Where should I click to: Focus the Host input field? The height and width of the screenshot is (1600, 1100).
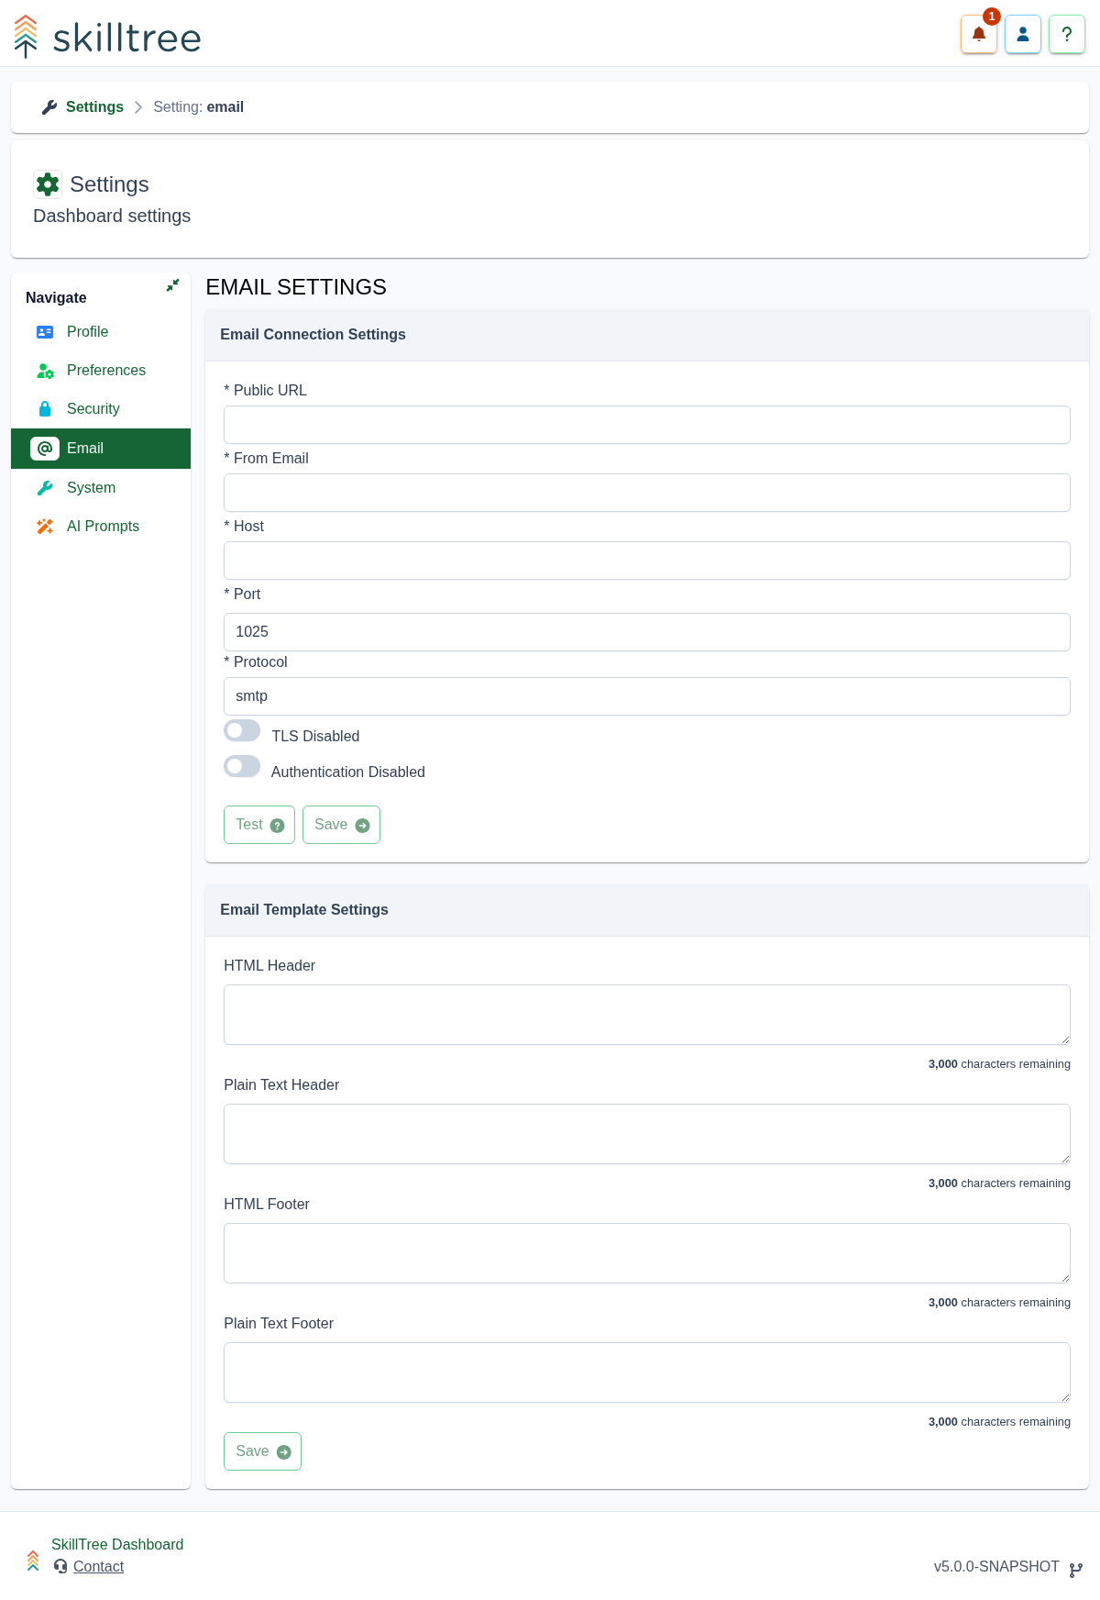coord(647,561)
